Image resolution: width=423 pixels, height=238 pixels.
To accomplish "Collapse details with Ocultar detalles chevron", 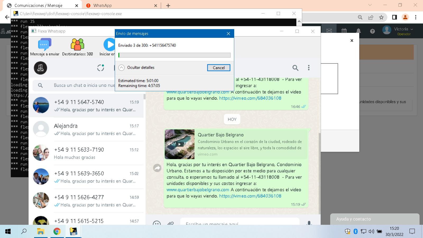I will click(x=121, y=68).
